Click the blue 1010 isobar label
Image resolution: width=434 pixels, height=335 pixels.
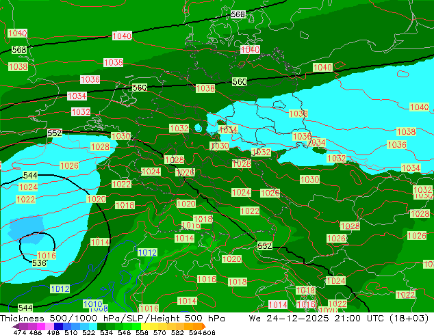(x=92, y=304)
